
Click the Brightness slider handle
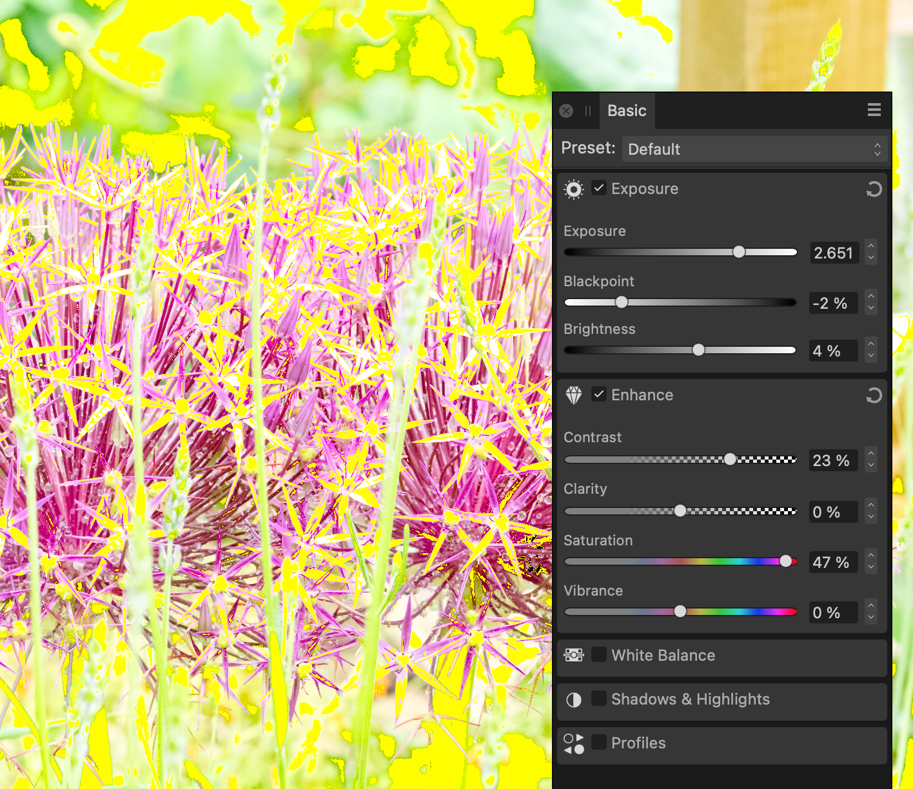(698, 350)
